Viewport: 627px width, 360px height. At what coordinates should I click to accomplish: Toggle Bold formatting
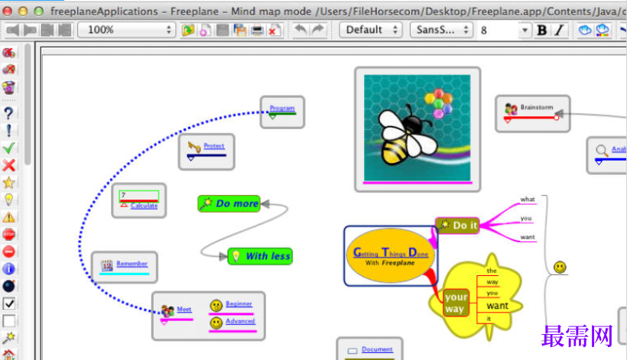click(542, 30)
